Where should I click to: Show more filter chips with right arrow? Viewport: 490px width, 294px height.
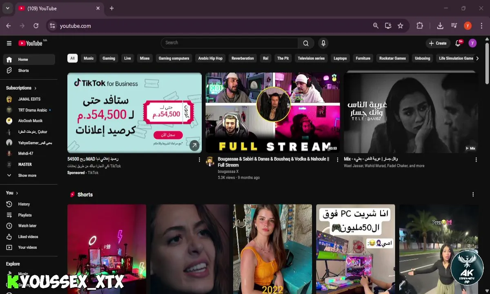click(x=477, y=58)
